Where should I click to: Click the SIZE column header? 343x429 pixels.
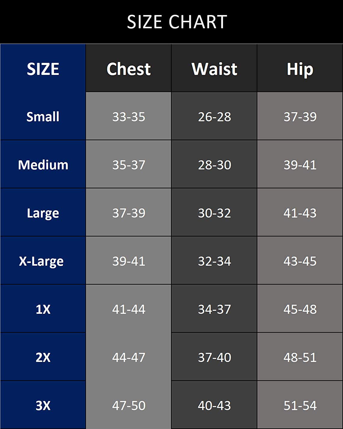pyautogui.click(x=43, y=69)
